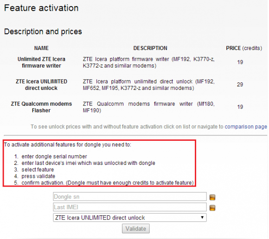Focus the Last IMEI input field
This screenshot has width=269, height=239.
[130, 207]
